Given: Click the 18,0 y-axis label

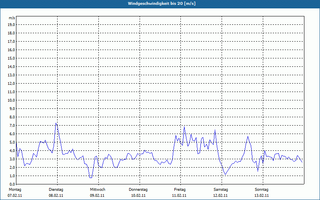Looking at the screenshot, I should [x=11, y=33].
